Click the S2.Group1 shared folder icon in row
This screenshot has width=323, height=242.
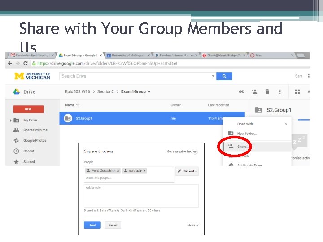68,118
